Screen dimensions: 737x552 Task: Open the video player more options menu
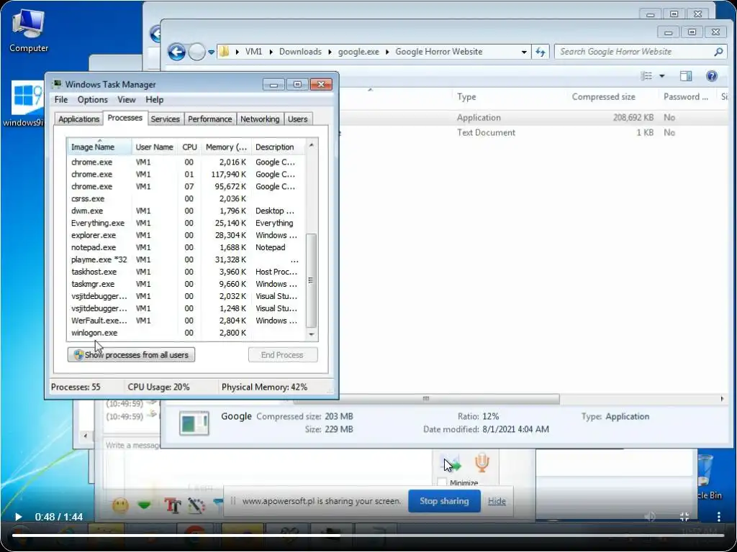click(x=719, y=517)
